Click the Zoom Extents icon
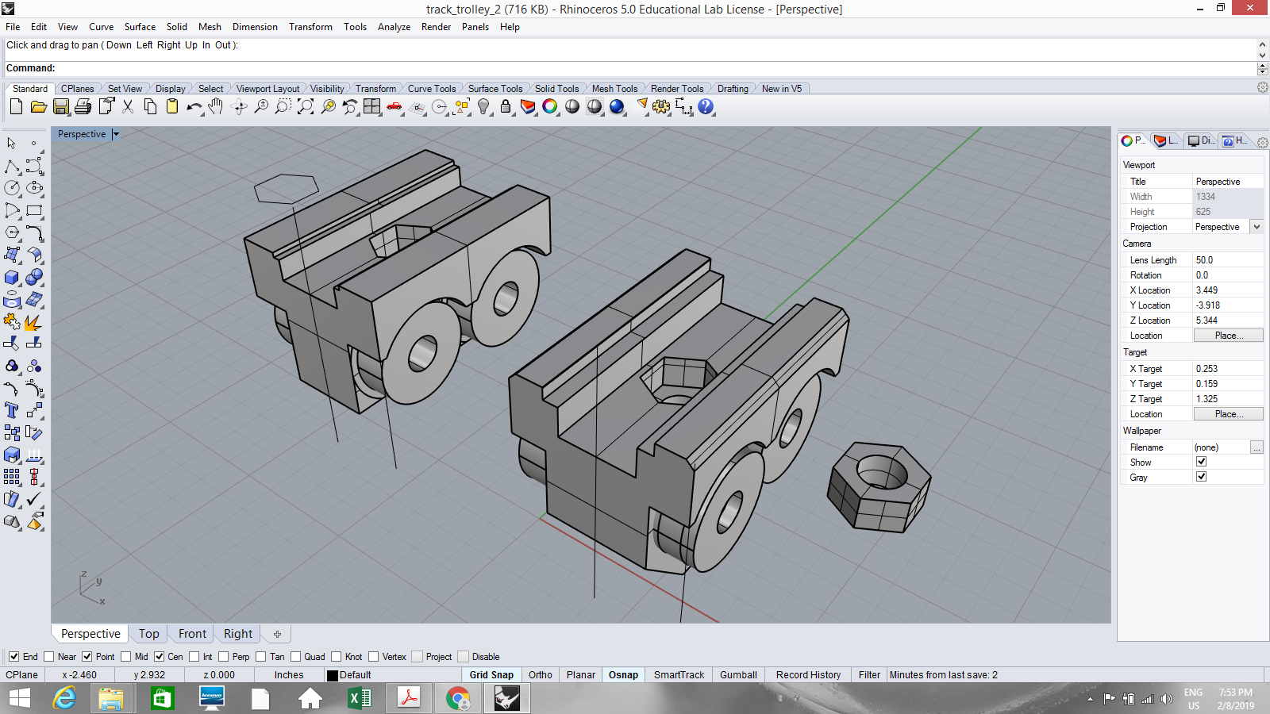1270x714 pixels. pyautogui.click(x=306, y=106)
